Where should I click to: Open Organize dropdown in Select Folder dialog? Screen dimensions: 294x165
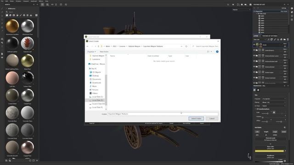pos(91,52)
